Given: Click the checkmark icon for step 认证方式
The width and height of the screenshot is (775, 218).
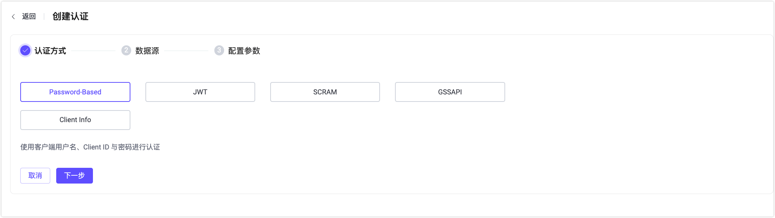Looking at the screenshot, I should click(x=25, y=51).
